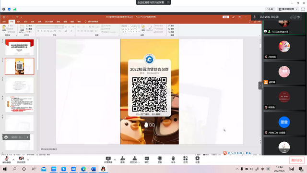This screenshot has width=307, height=173.
Task: Open the Apps (应用) icon
Action: pyautogui.click(x=186, y=160)
